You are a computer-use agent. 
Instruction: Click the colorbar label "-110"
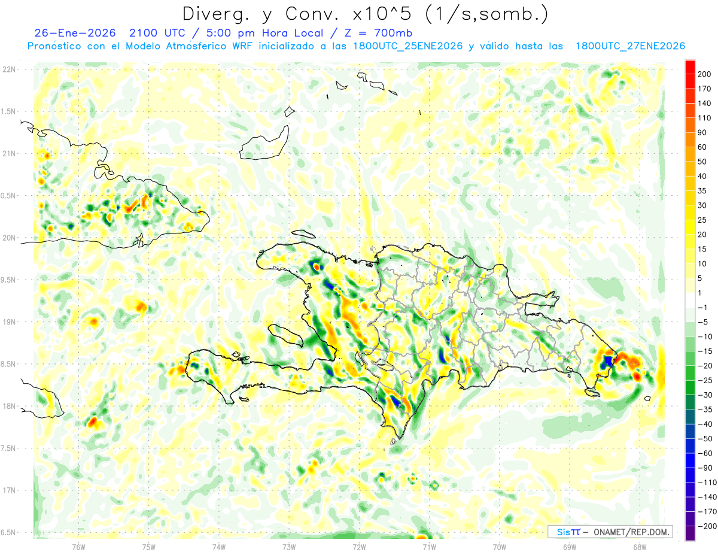707,482
